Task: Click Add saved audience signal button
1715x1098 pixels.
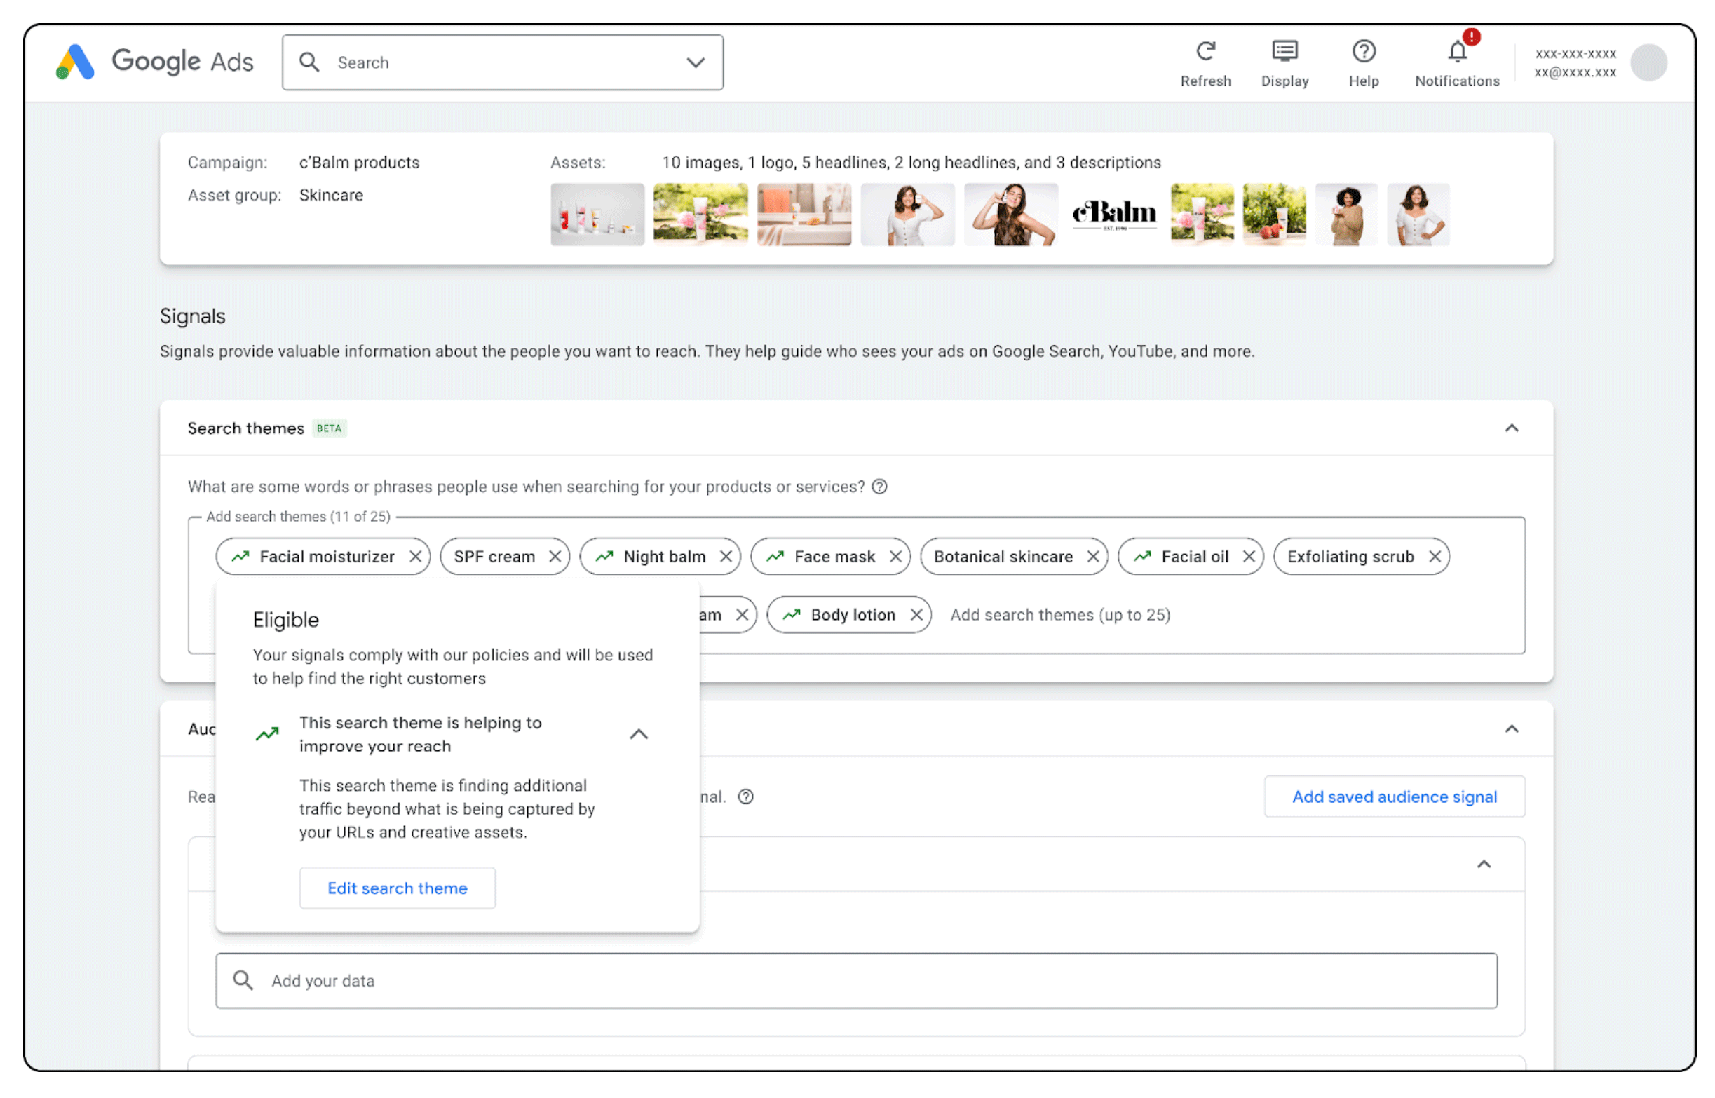Action: tap(1394, 797)
